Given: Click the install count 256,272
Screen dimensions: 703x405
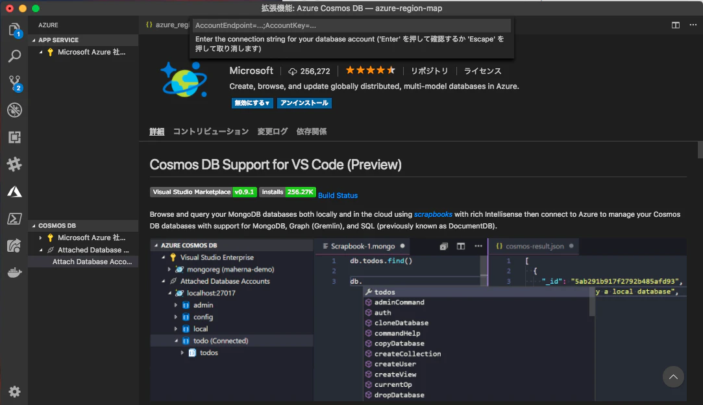Looking at the screenshot, I should [309, 71].
